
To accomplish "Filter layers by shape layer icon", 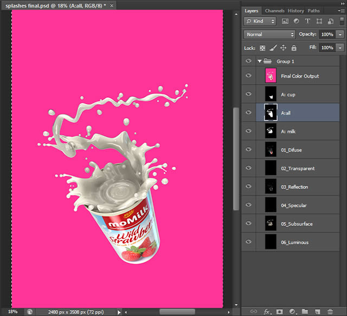I will pos(319,21).
